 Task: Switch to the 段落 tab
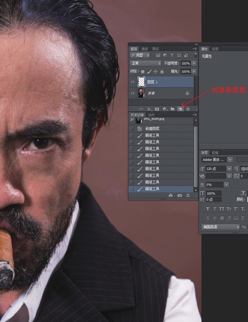[x=215, y=152]
